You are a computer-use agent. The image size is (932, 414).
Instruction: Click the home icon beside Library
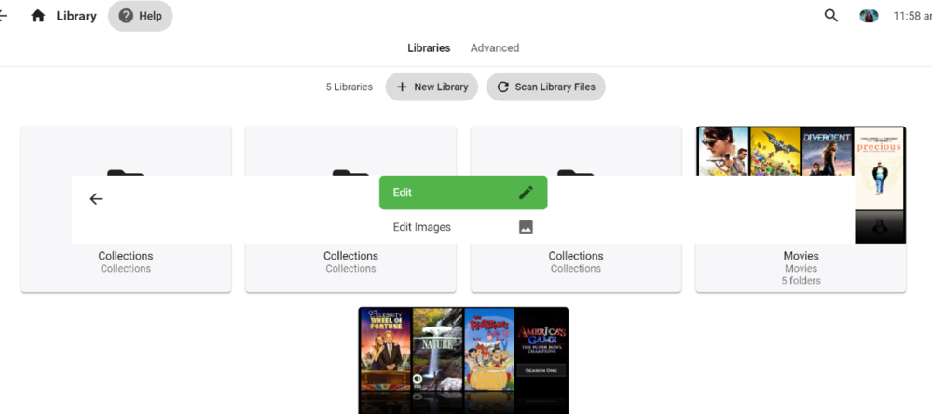click(38, 16)
